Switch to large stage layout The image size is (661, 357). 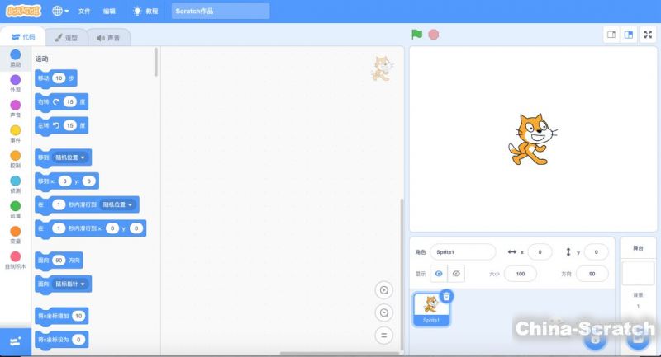(629, 35)
